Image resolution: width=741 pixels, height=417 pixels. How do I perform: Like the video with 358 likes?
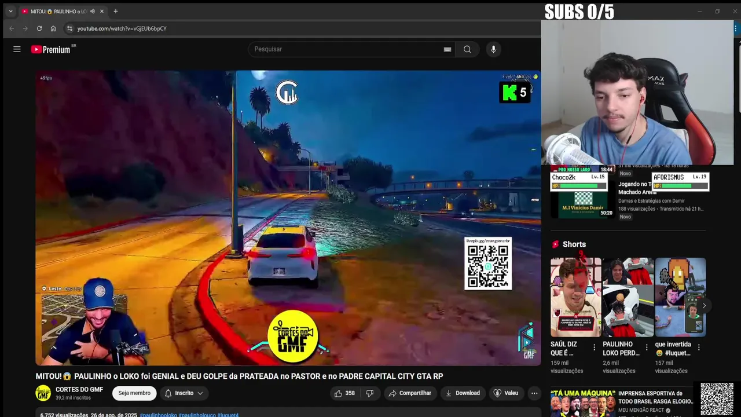pos(344,393)
